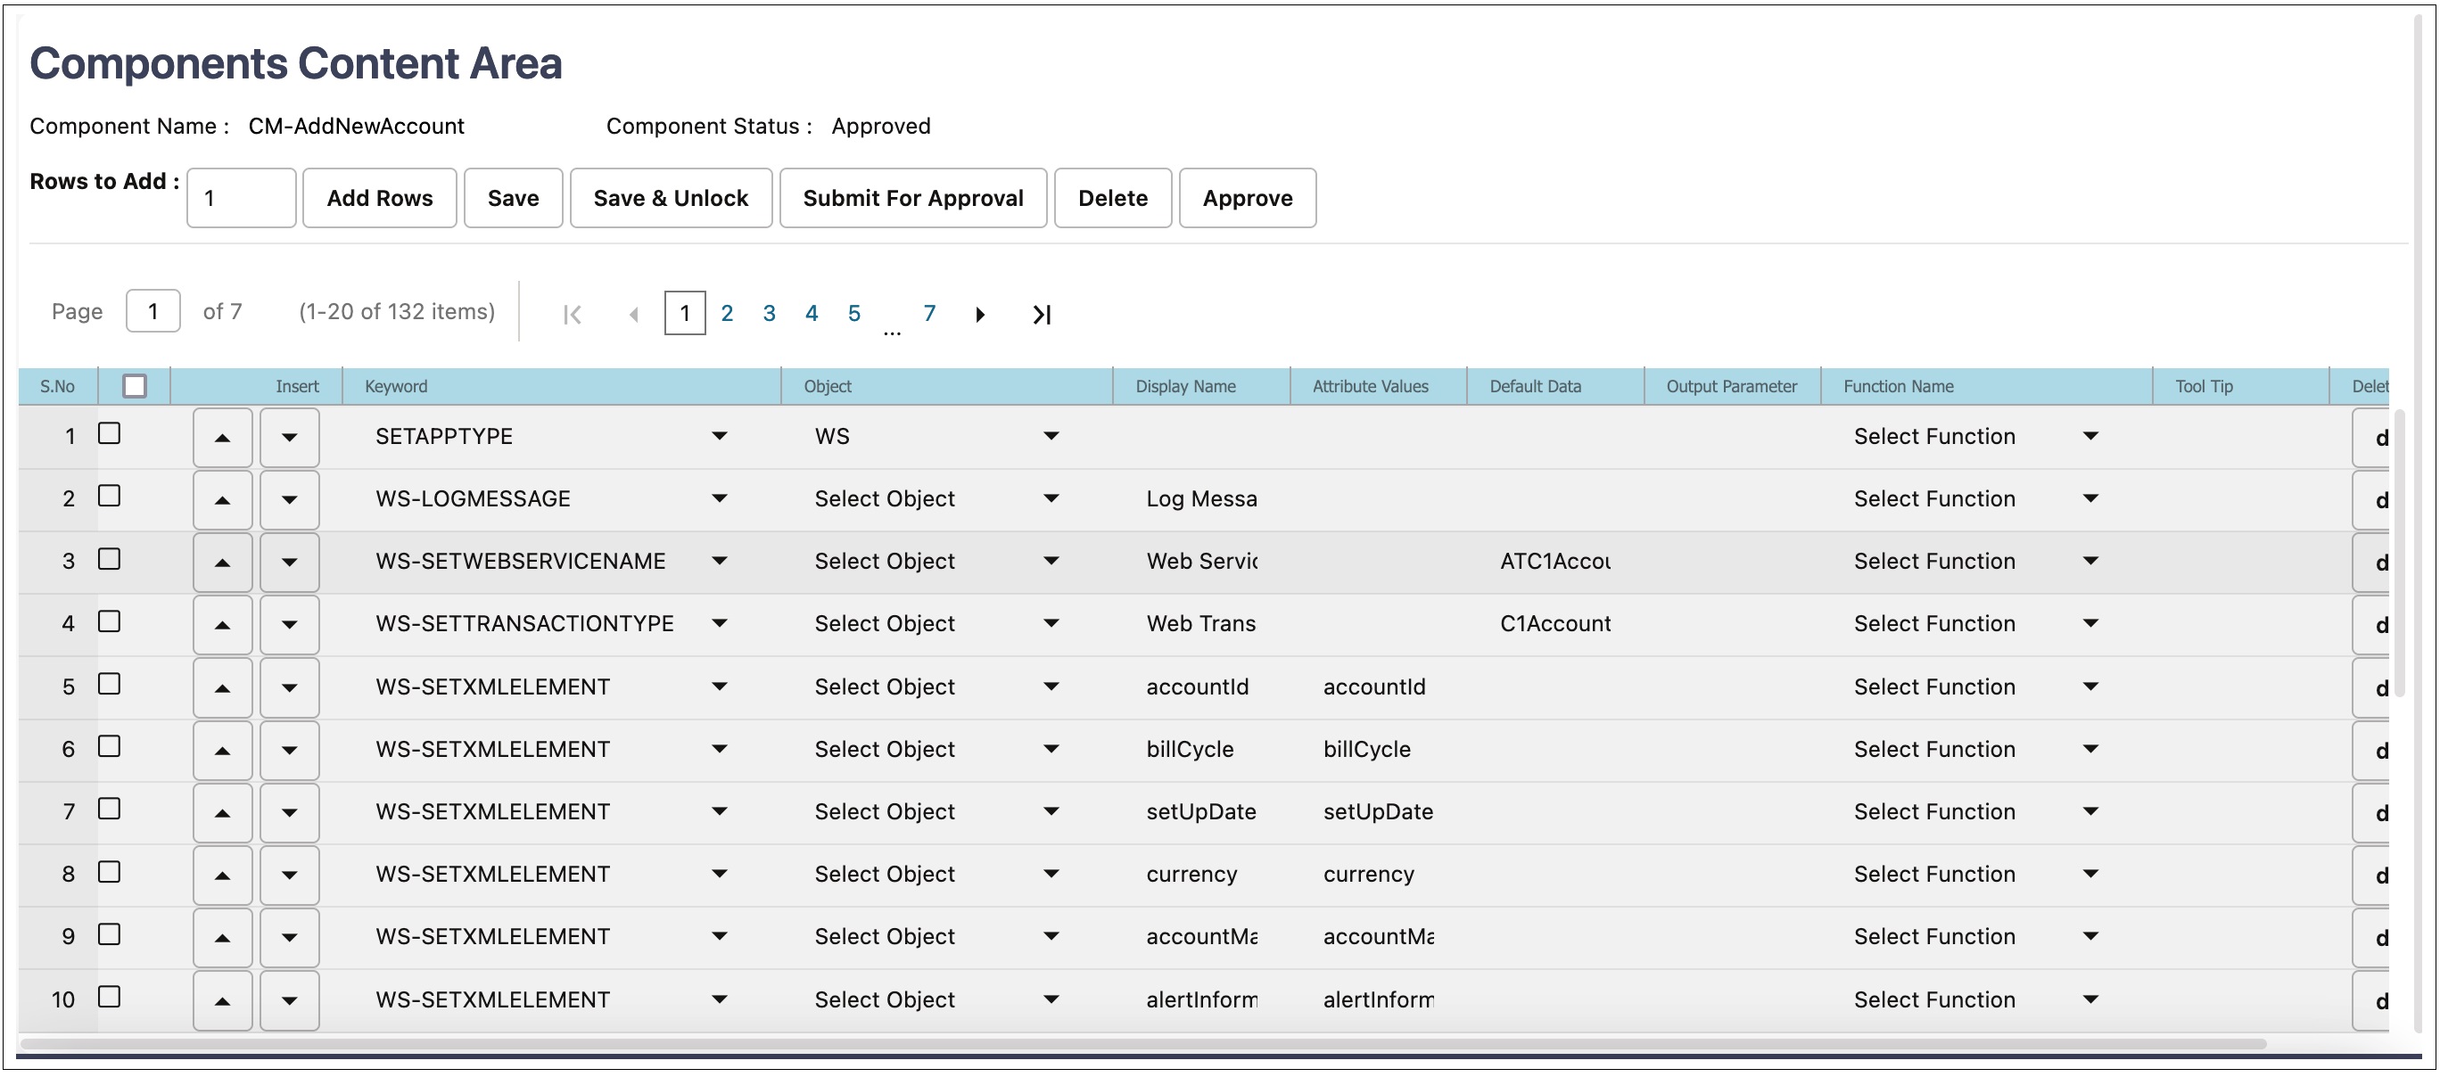Move WS-LOGMESSAGE row up

tap(223, 500)
